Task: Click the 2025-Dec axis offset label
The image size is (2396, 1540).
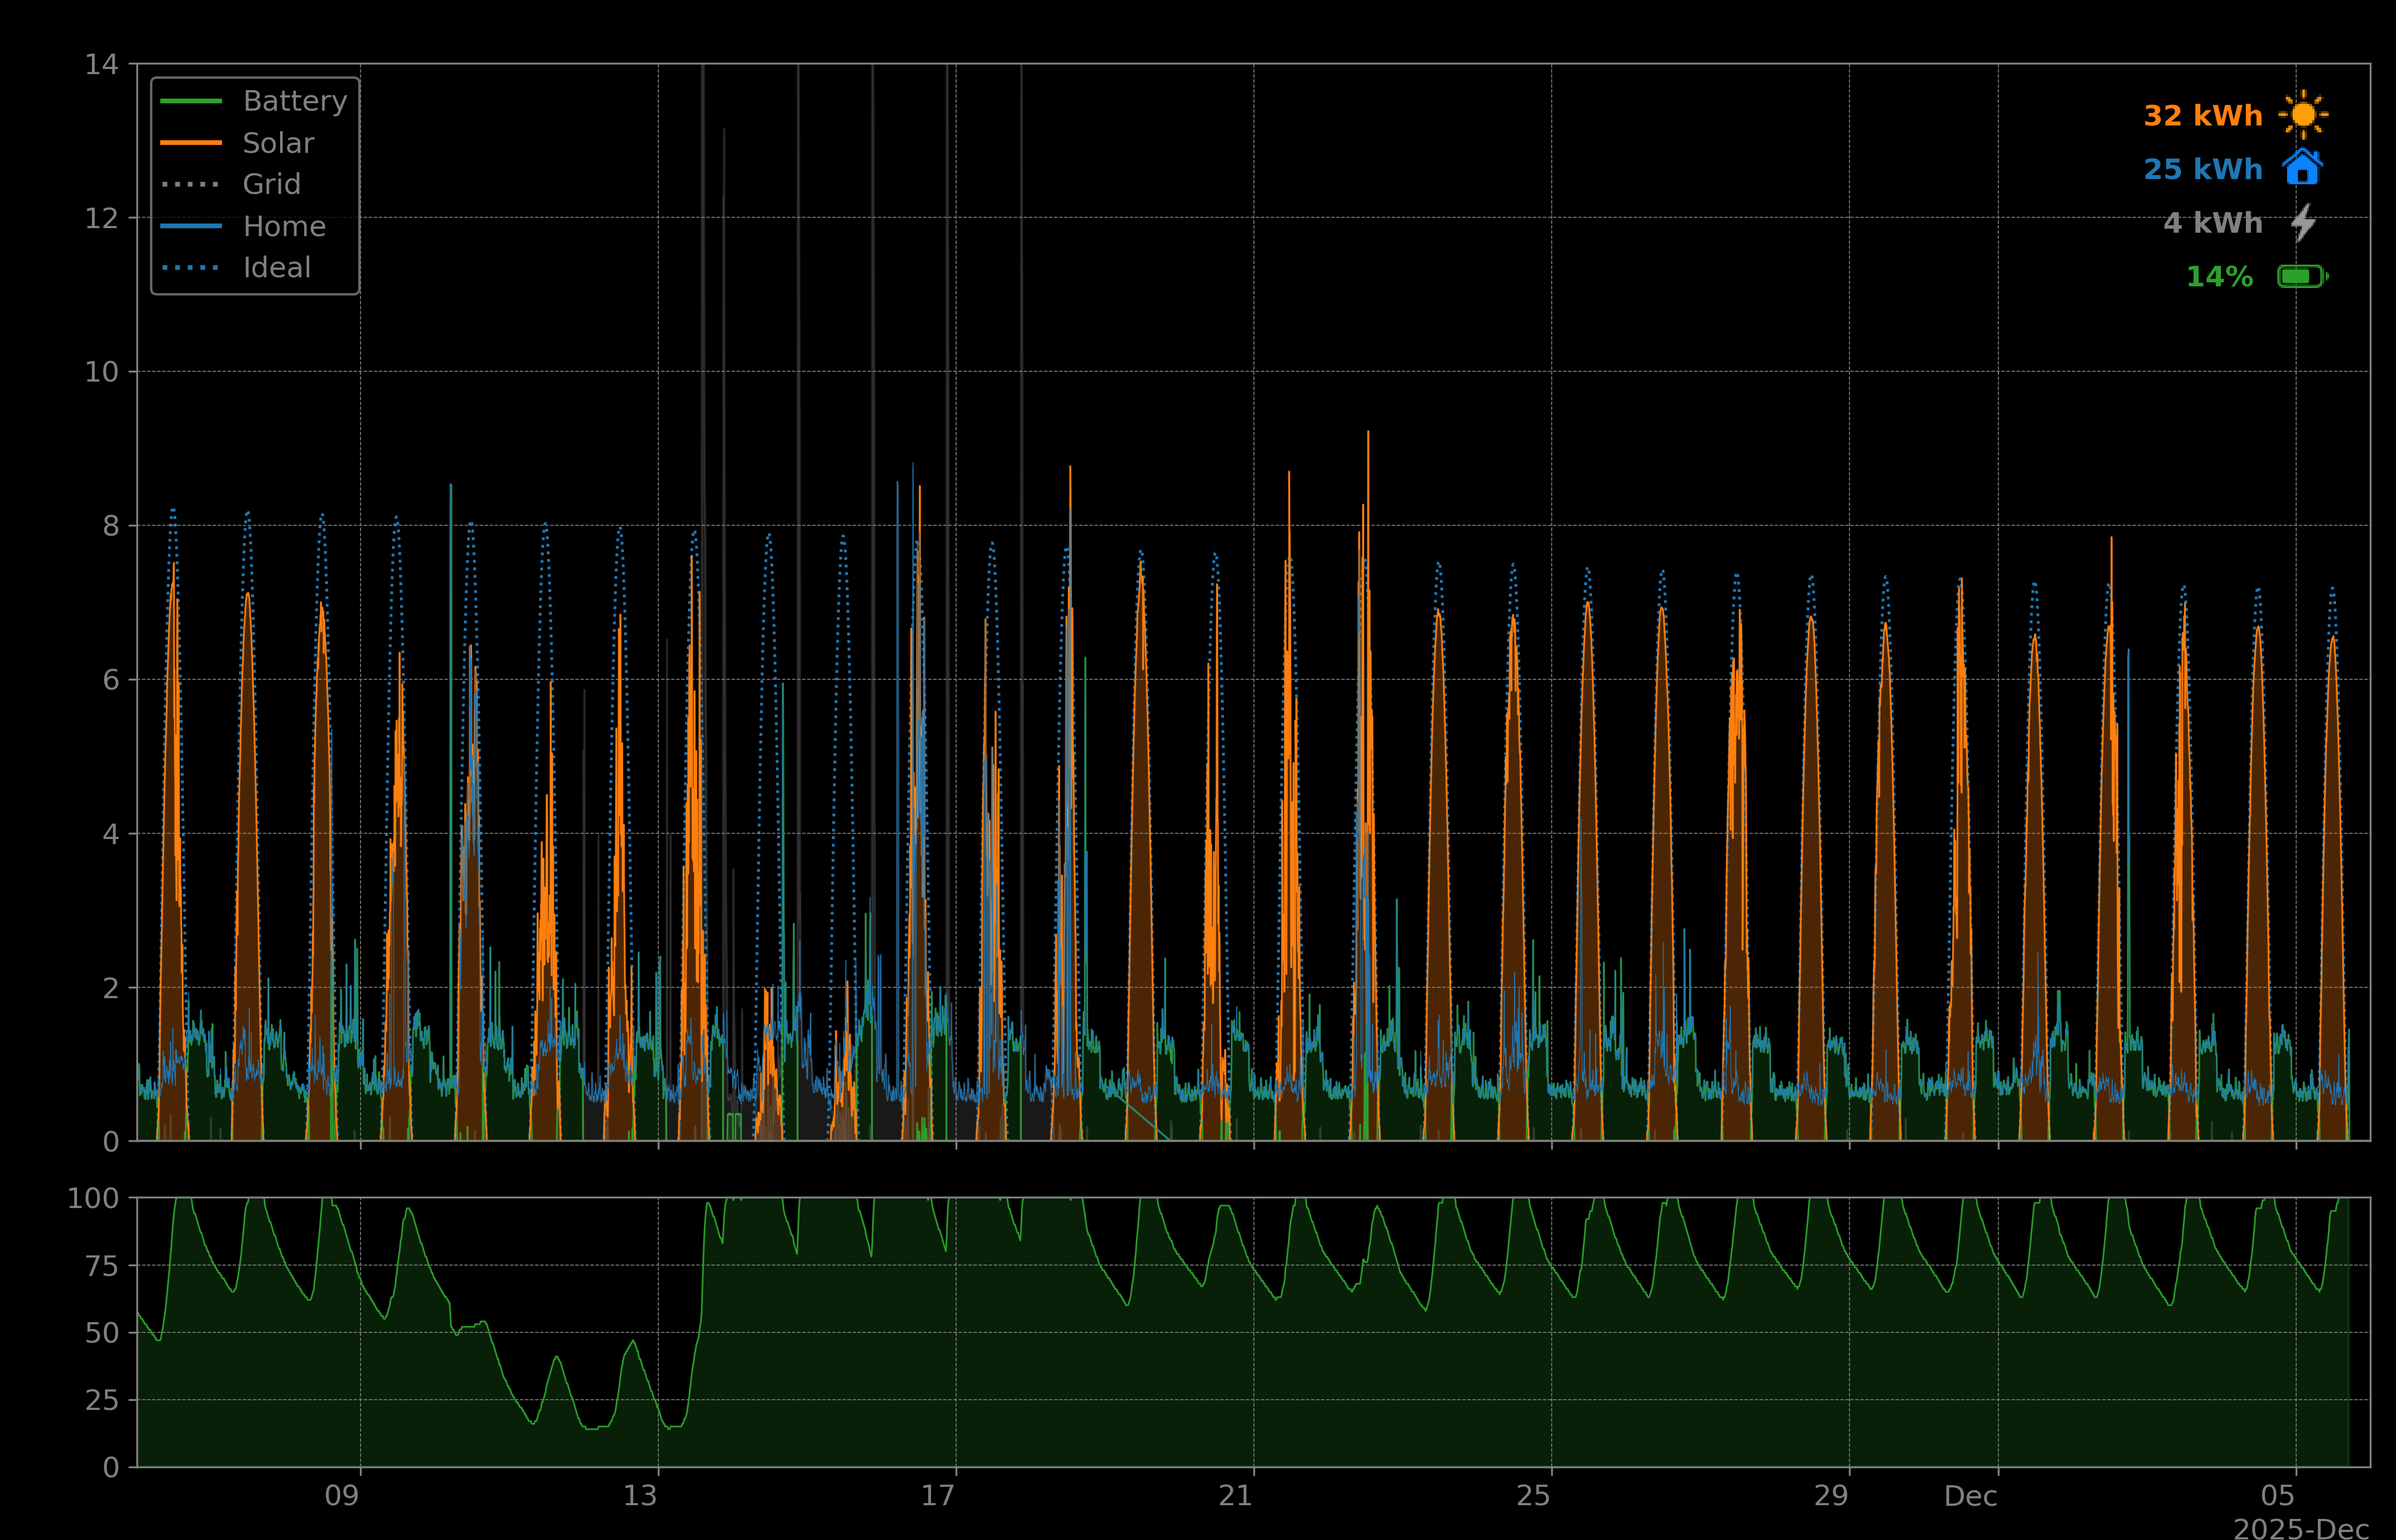Action: pyautogui.click(x=2300, y=1528)
